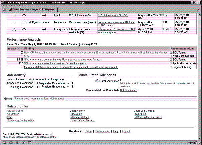Click the 'LISTENER_w2k' target name cell
The height and width of the screenshot is (145, 202).
click(31, 22)
